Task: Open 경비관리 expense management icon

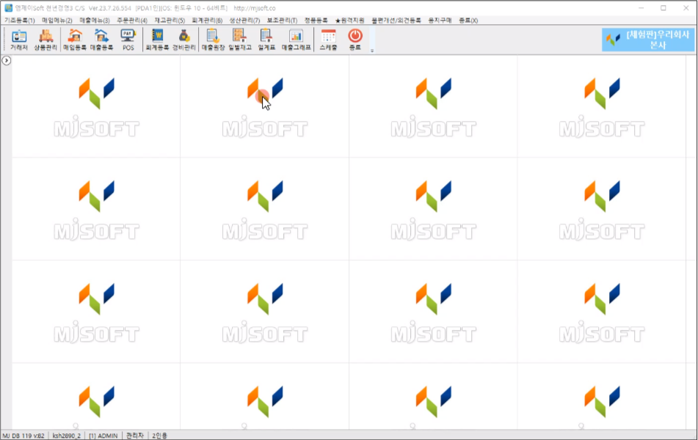Action: point(183,40)
